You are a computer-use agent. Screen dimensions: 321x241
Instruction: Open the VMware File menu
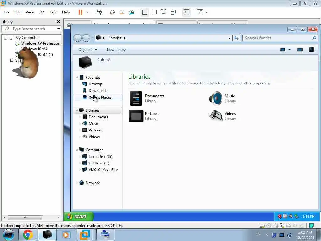point(7,12)
